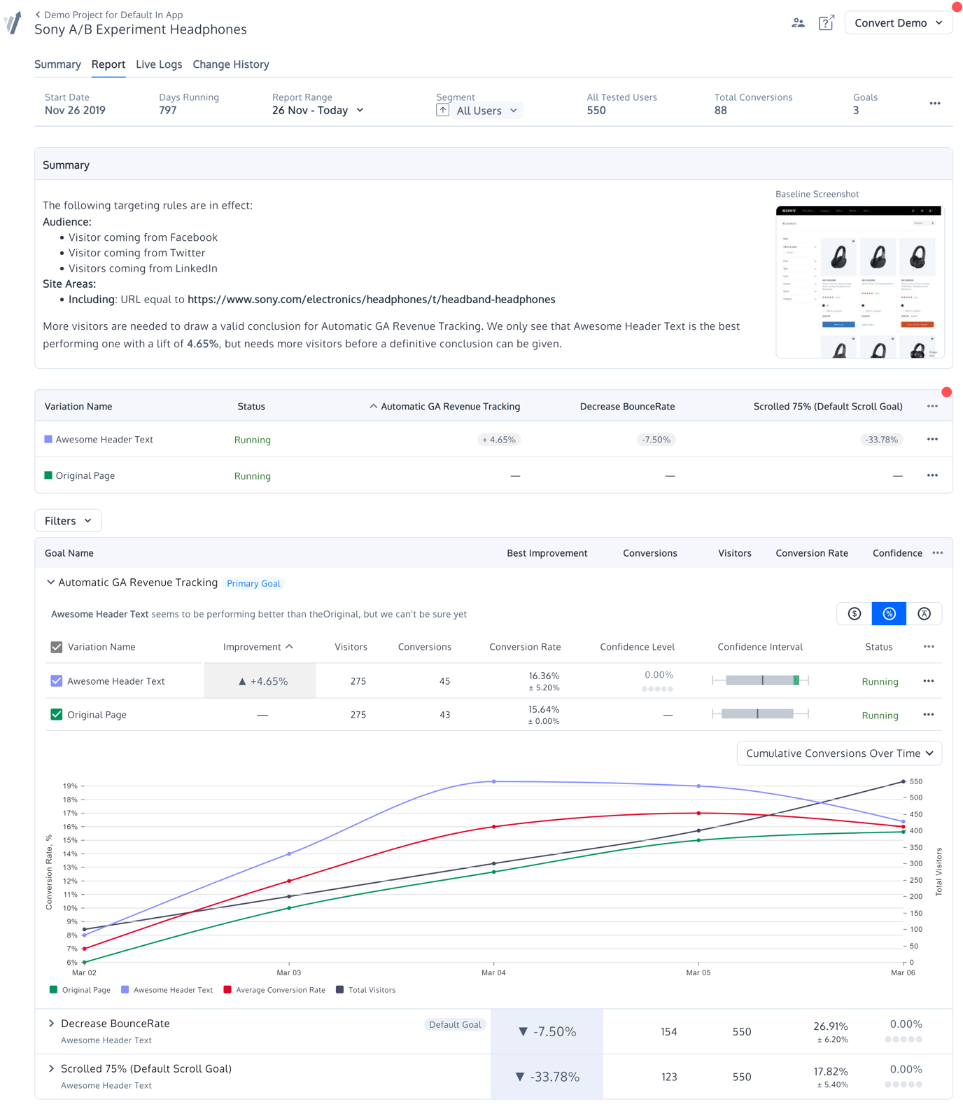Open the Sony headband-headphones URL link
The image size is (963, 1109).
[372, 300]
